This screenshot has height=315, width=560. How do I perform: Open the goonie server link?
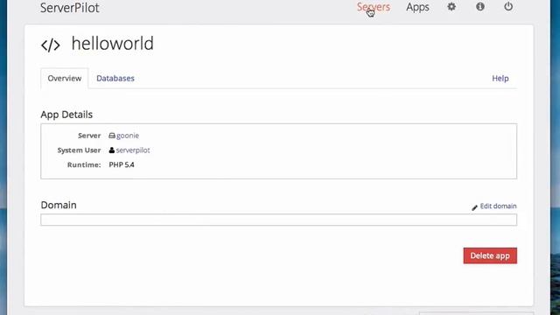[128, 136]
